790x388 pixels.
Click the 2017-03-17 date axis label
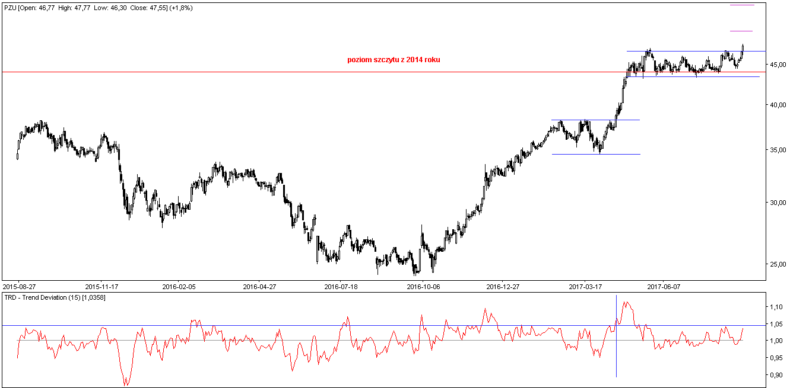click(x=585, y=286)
